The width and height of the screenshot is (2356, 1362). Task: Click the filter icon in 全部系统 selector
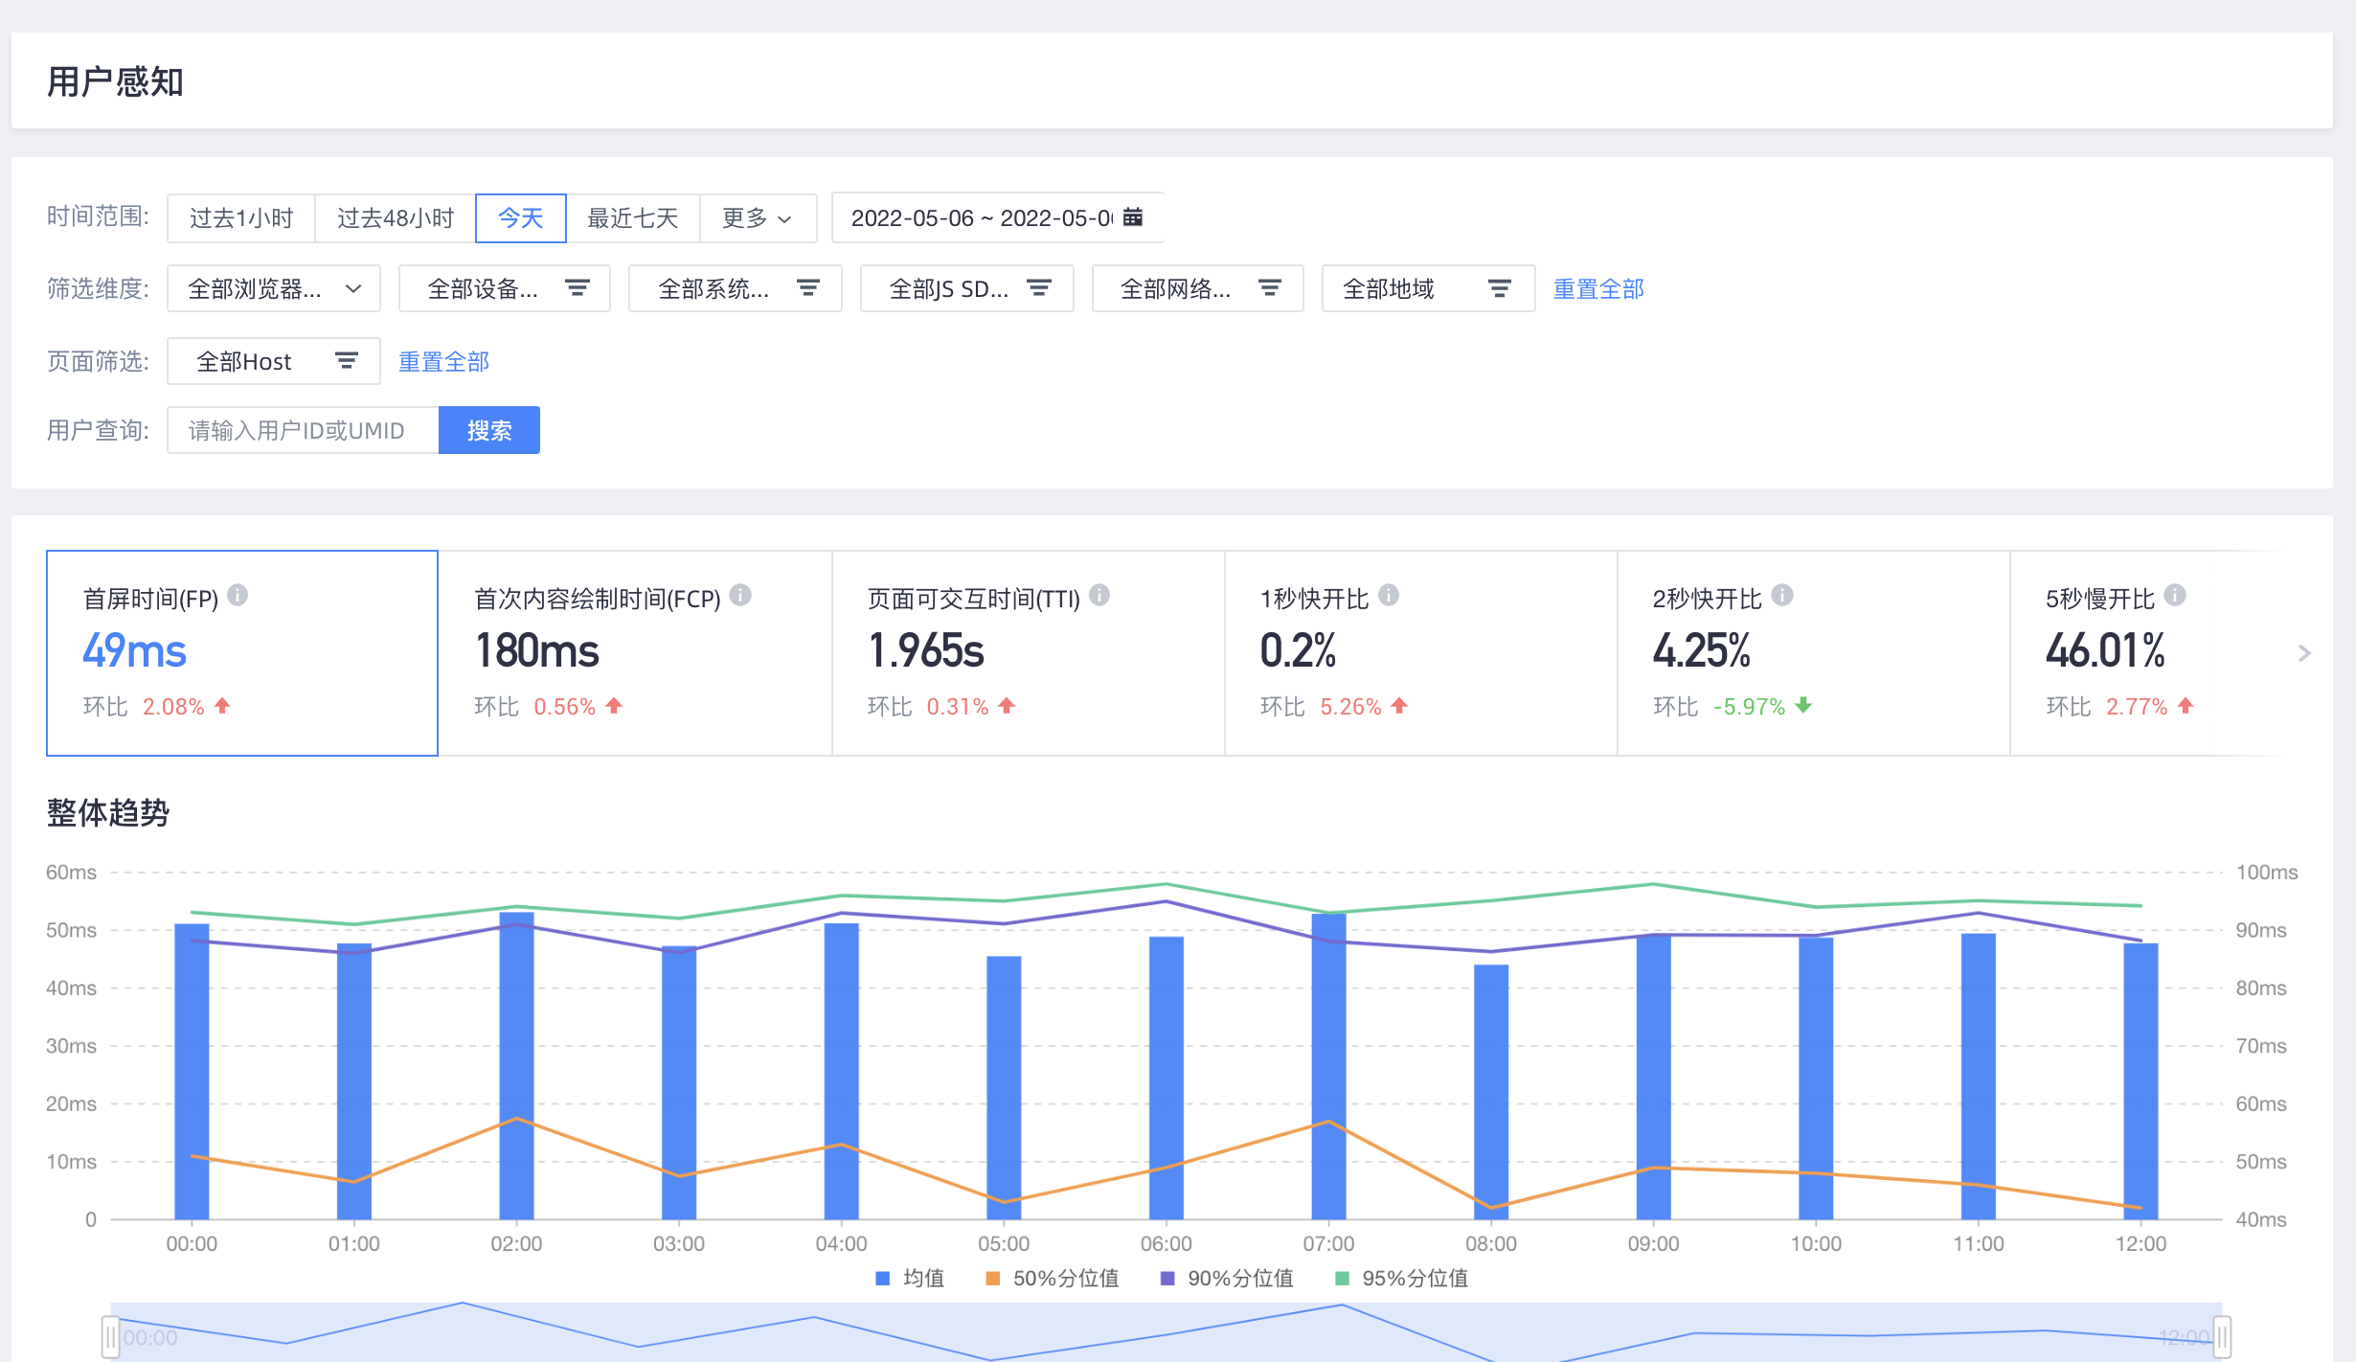point(808,288)
